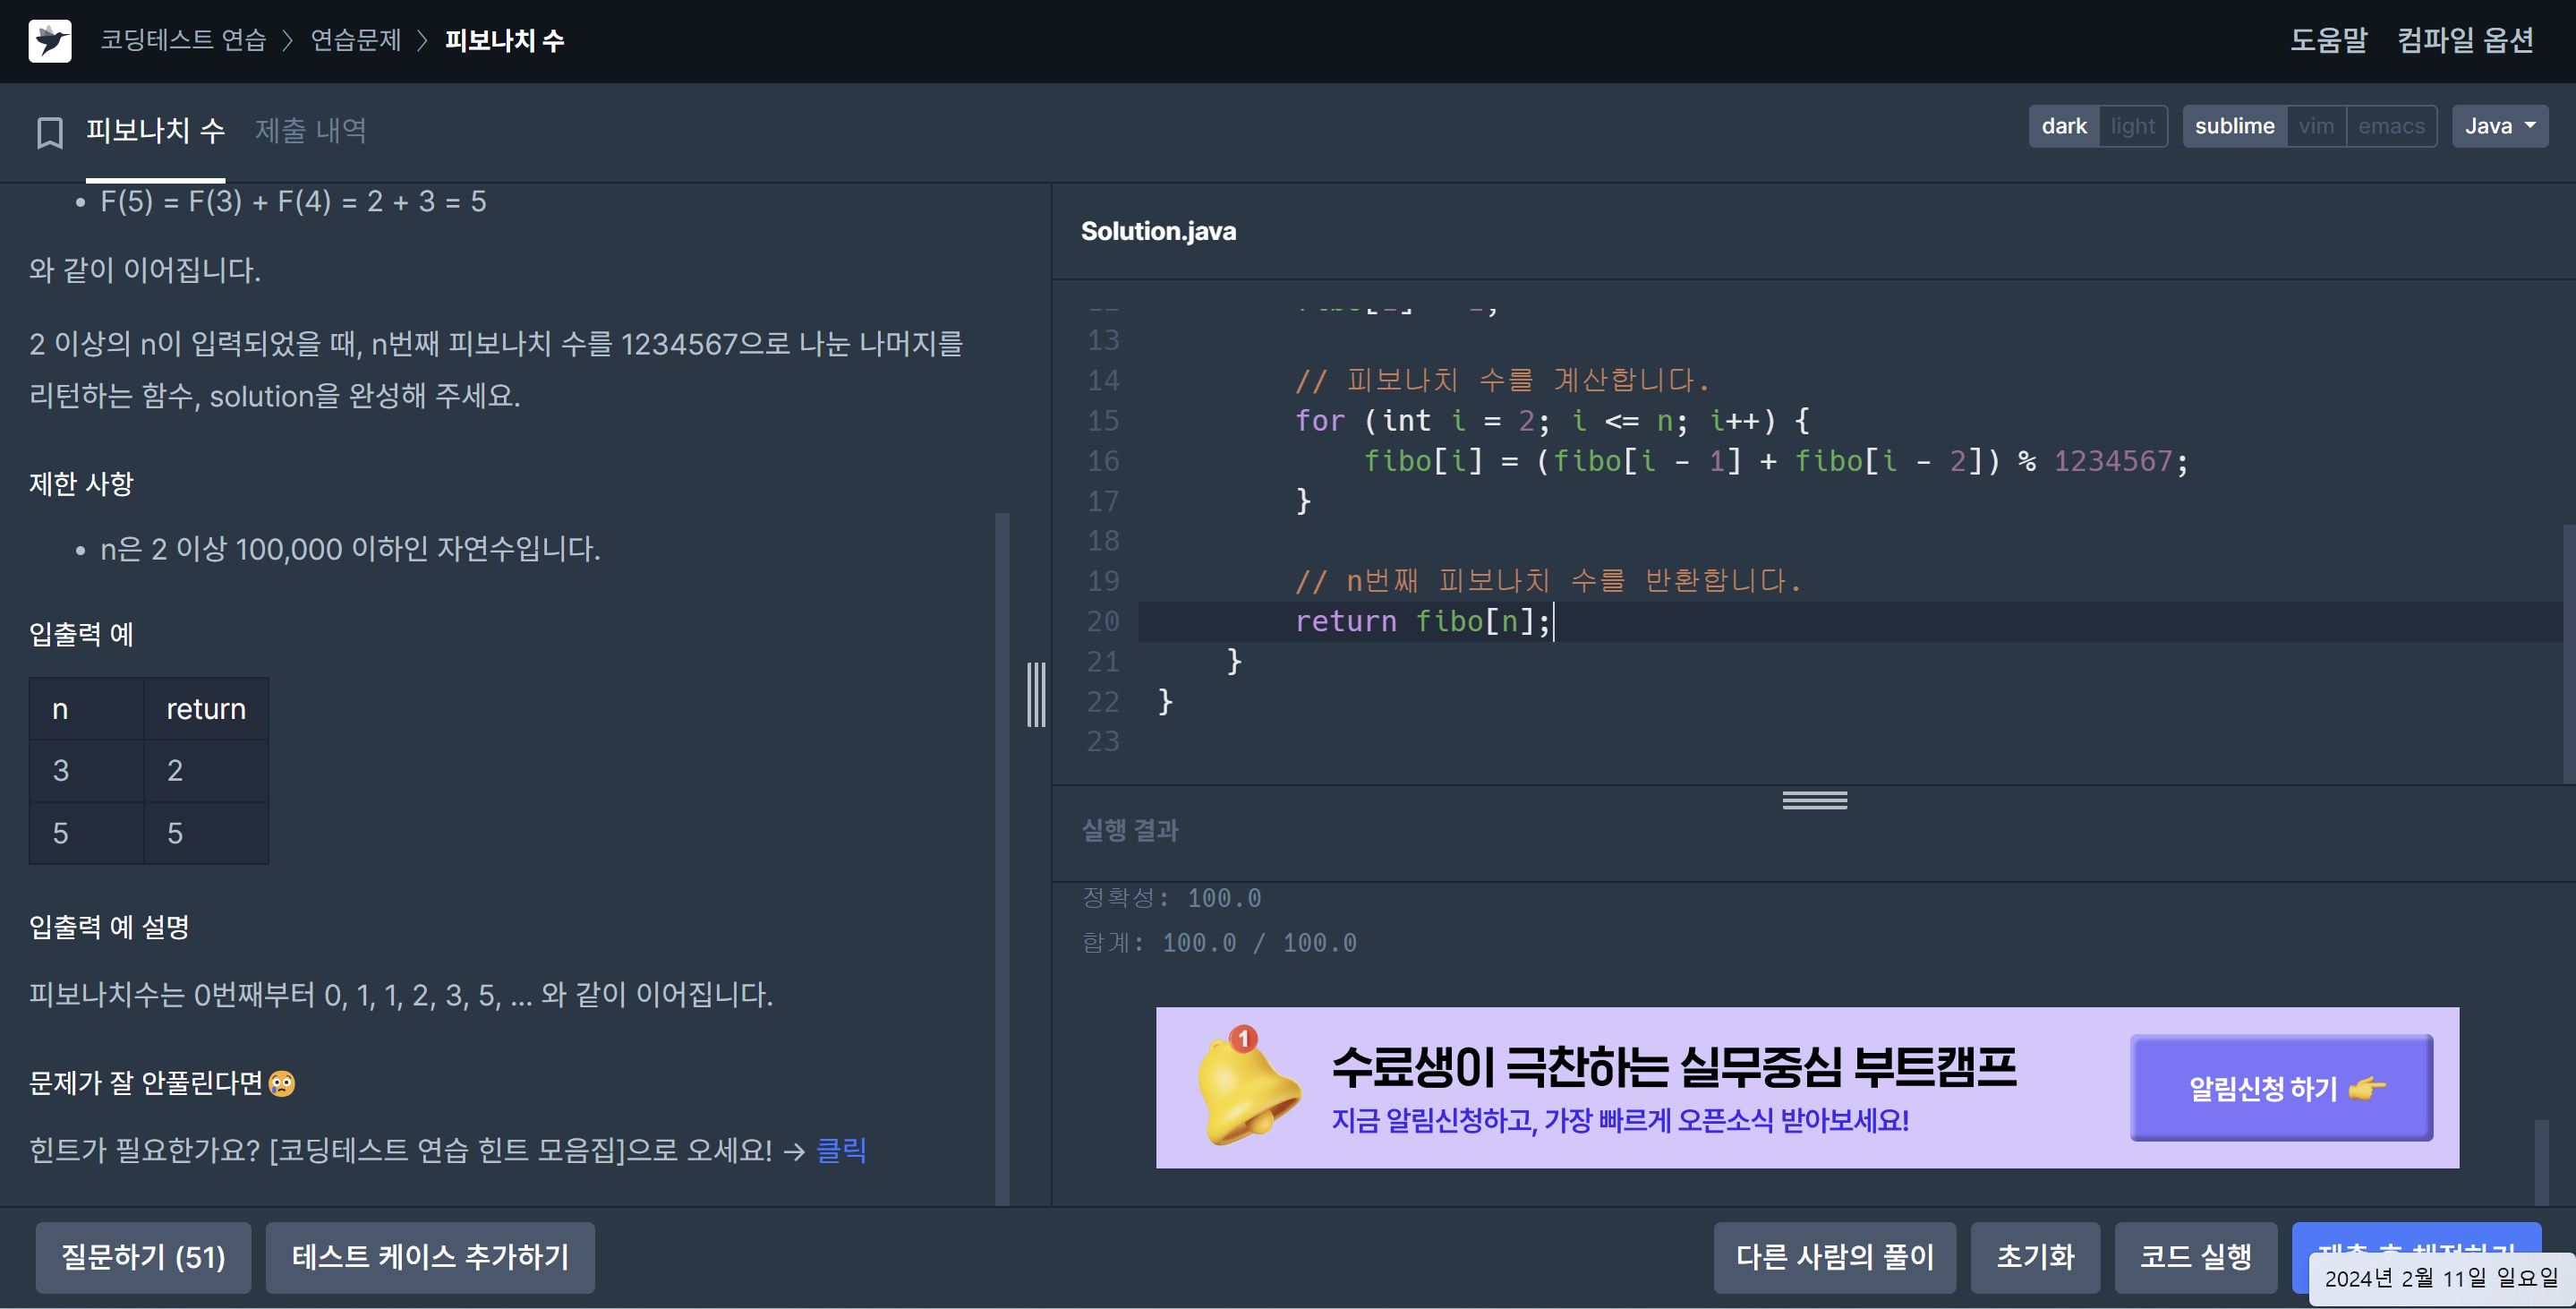Go to 연습문제 breadcrumb
This screenshot has width=2576, height=1309.
coord(355,40)
